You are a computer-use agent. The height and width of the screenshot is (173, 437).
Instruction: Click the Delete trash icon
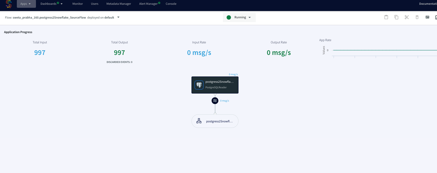417,17
